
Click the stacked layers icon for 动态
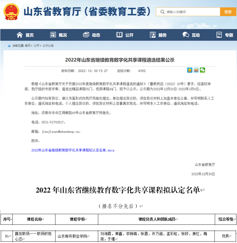pos(86,35)
